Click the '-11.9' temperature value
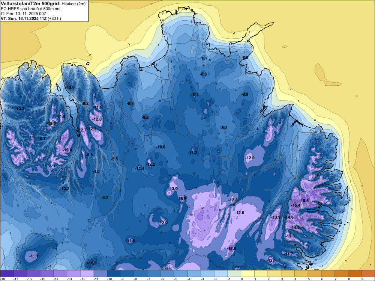This screenshot has height=281, width=375. [60, 117]
